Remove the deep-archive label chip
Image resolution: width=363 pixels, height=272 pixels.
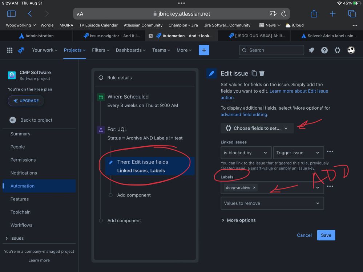click(x=254, y=188)
